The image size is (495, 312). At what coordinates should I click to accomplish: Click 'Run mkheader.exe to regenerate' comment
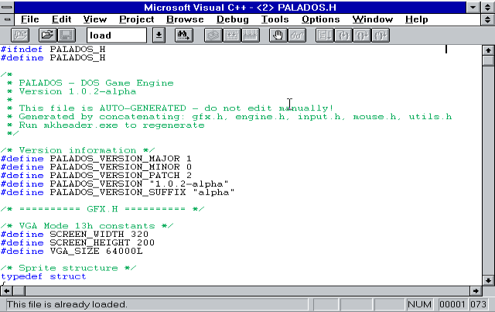click(x=111, y=125)
